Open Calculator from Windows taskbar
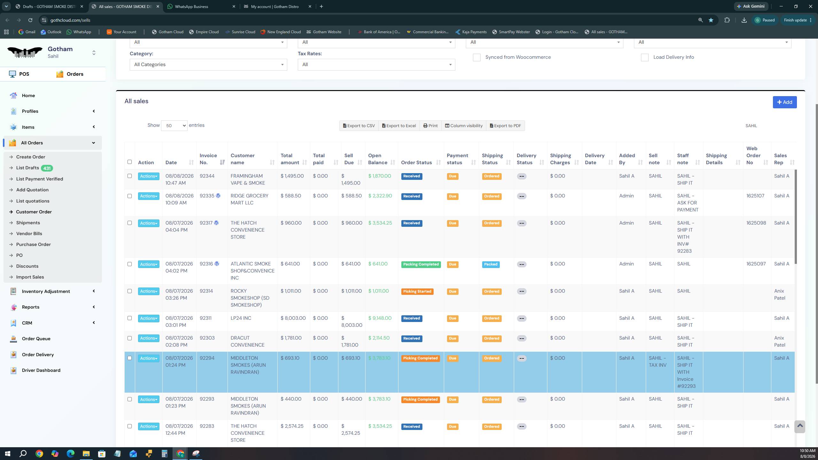The image size is (818, 460). pyautogui.click(x=165, y=454)
